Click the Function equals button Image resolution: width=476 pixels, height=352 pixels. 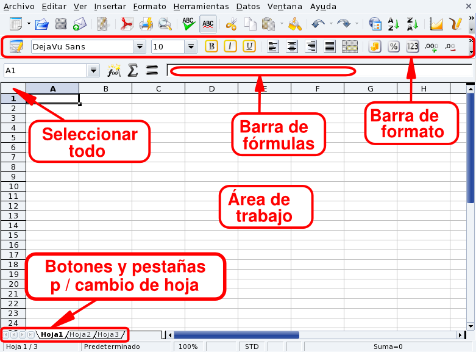click(x=152, y=71)
